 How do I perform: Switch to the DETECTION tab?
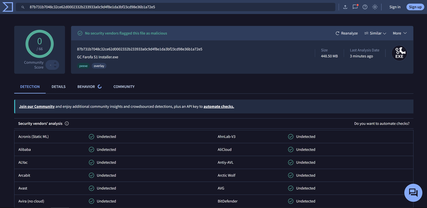[30, 87]
